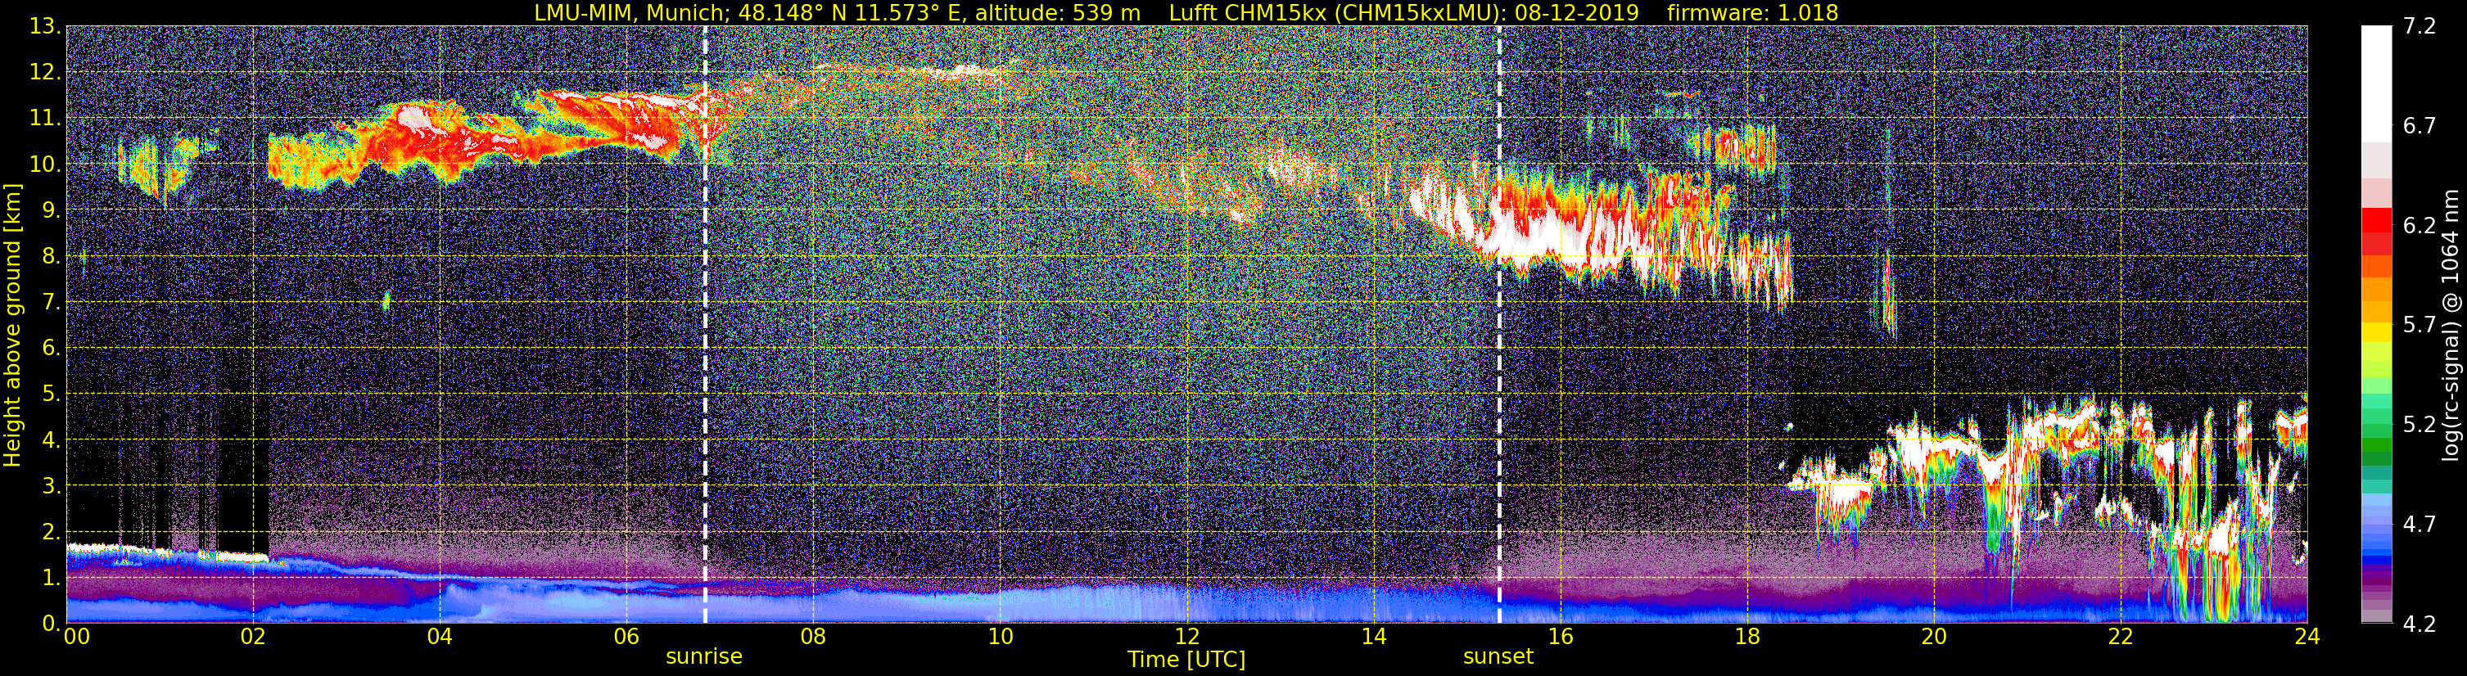The width and height of the screenshot is (2467, 676).
Task: Click the colorbar tick label "4.7"
Action: click(2420, 525)
